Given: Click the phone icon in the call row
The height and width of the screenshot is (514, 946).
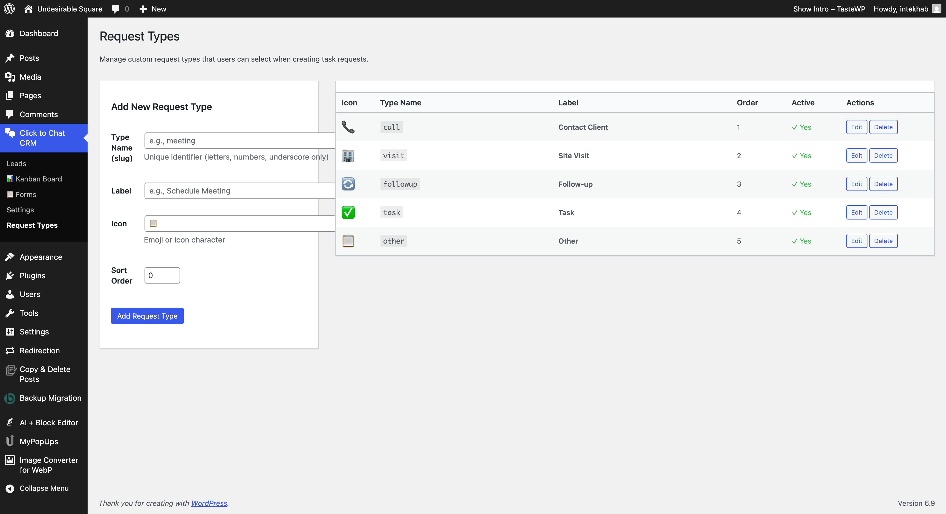Looking at the screenshot, I should click(348, 127).
